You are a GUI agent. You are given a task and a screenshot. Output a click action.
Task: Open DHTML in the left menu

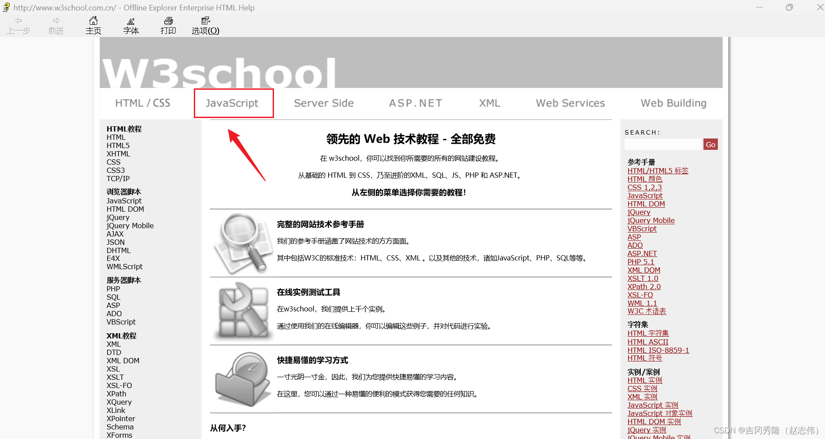(118, 250)
